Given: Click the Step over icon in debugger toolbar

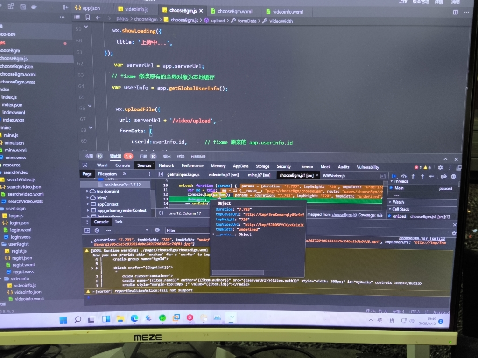Looking at the screenshot, I should point(404,176).
